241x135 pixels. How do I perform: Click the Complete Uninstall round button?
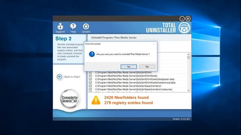[x=70, y=99]
